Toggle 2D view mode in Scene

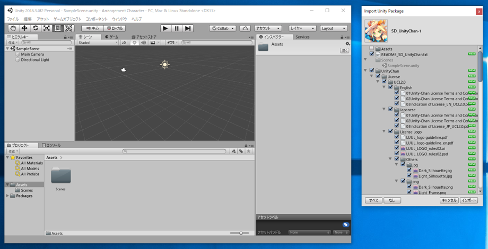124,42
